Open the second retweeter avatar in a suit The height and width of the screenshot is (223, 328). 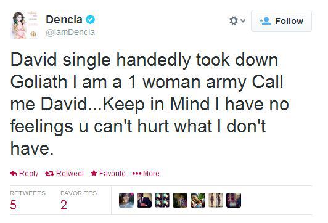144,200
